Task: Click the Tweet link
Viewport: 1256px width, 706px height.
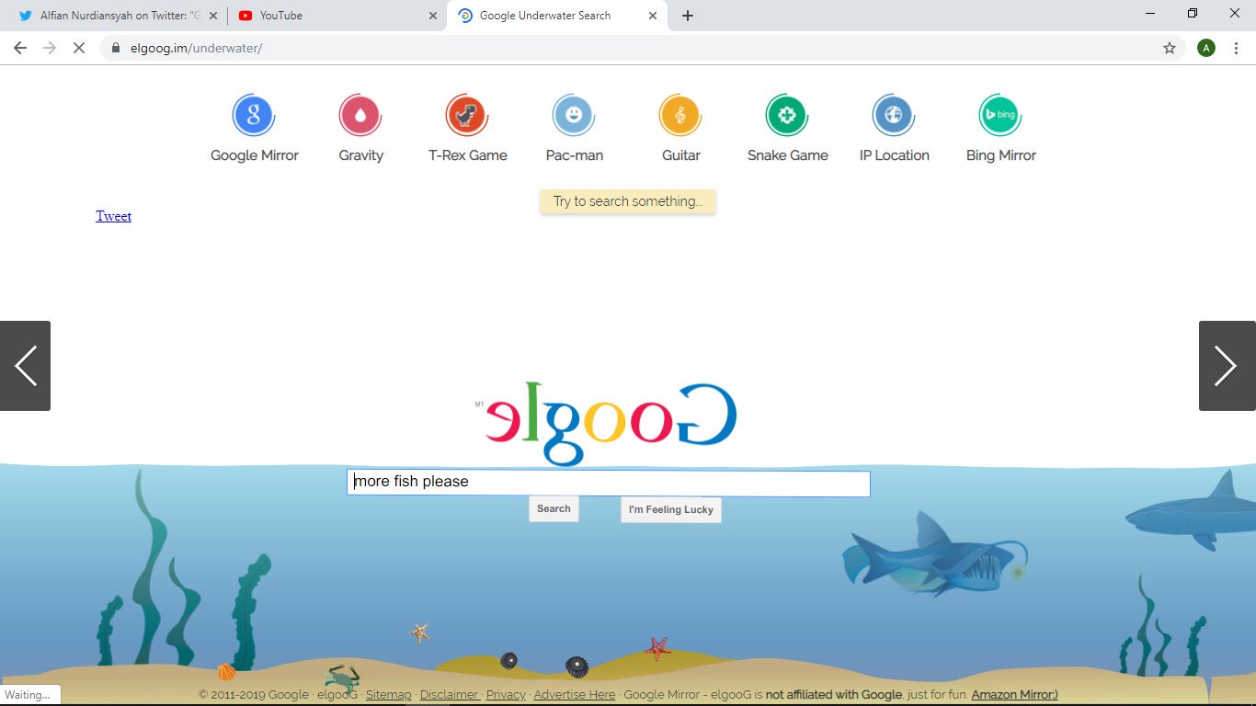Action: (114, 216)
